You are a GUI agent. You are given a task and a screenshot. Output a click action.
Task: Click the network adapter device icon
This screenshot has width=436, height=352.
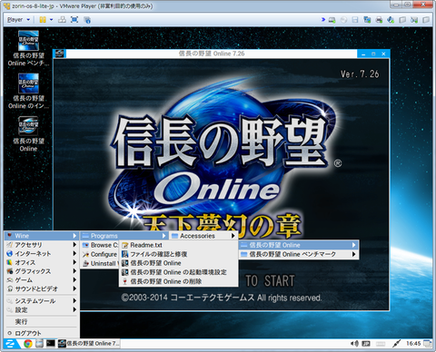367,20
